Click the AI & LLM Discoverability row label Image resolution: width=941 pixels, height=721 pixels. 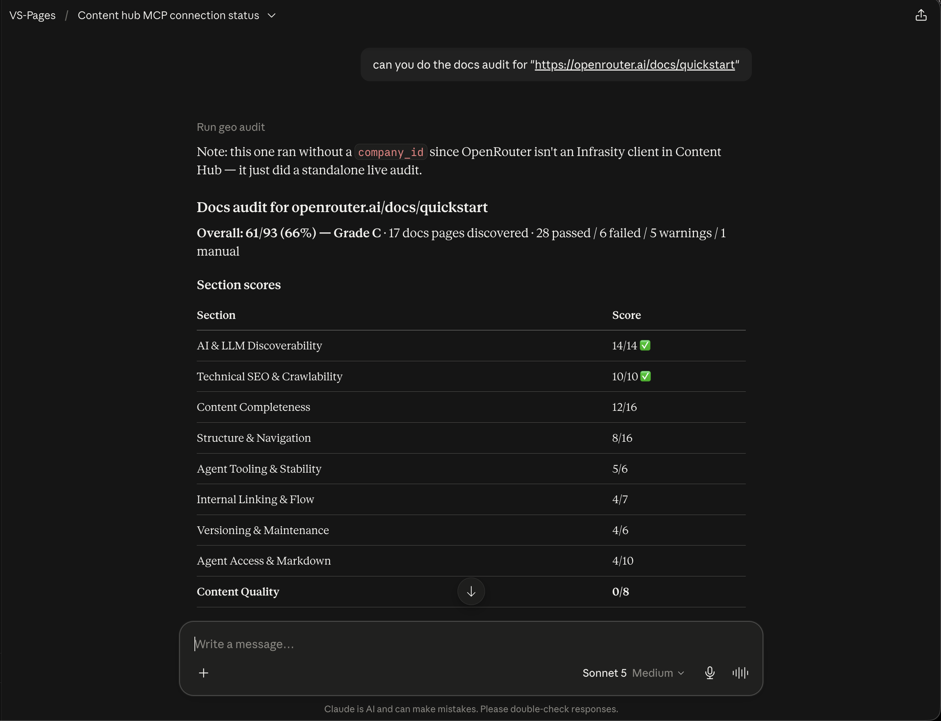(260, 346)
